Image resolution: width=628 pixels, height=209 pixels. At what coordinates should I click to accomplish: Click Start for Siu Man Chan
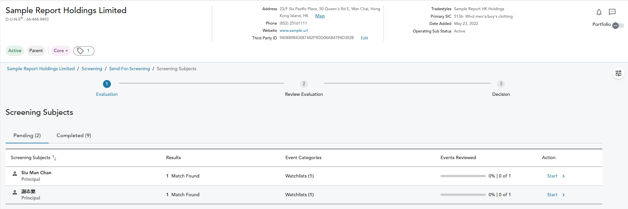(552, 176)
